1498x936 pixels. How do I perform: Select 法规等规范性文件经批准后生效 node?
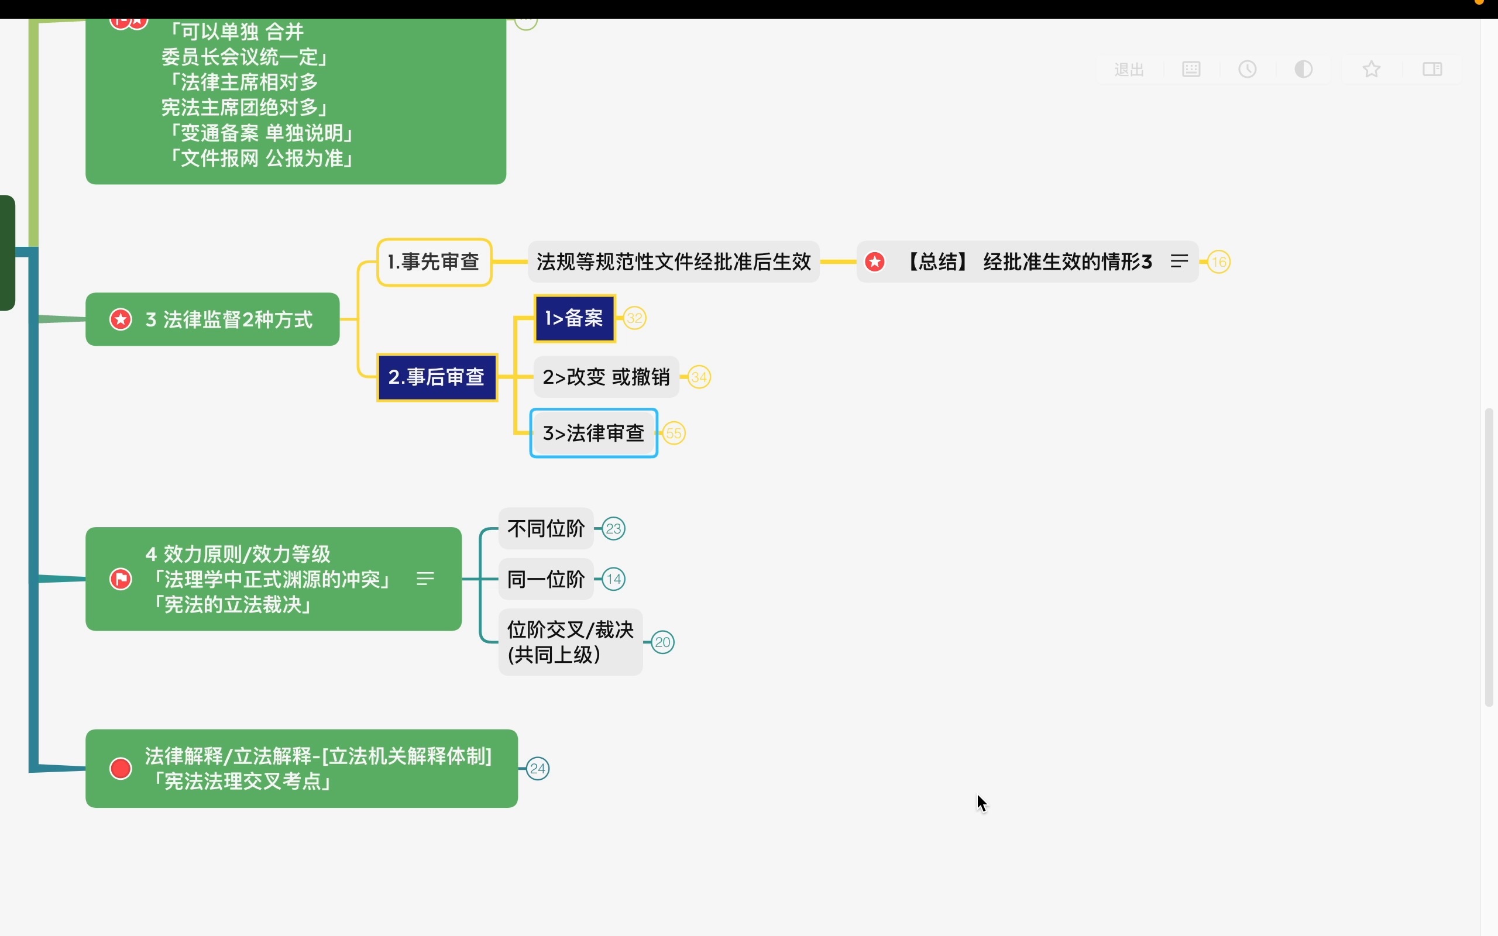(674, 262)
